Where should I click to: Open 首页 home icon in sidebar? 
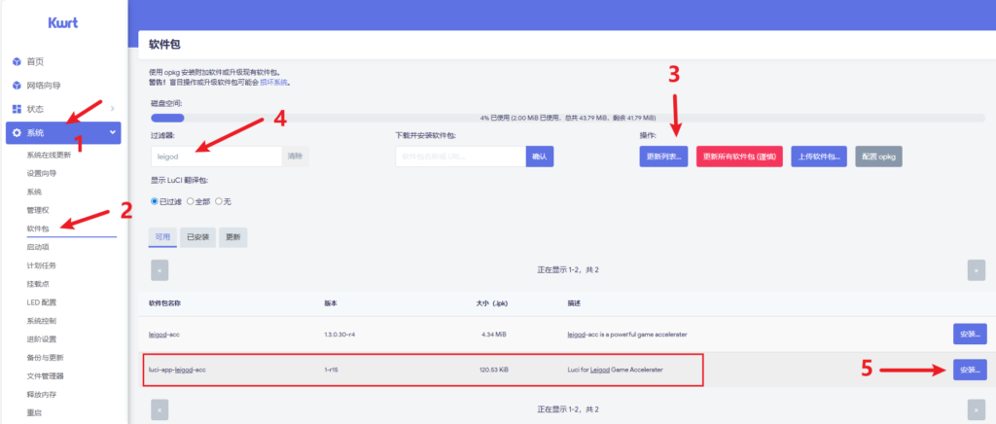(x=17, y=61)
